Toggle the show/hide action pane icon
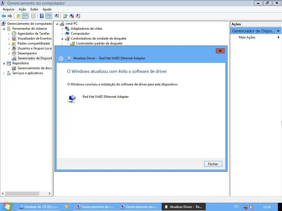282x211 pixels. coord(48,16)
